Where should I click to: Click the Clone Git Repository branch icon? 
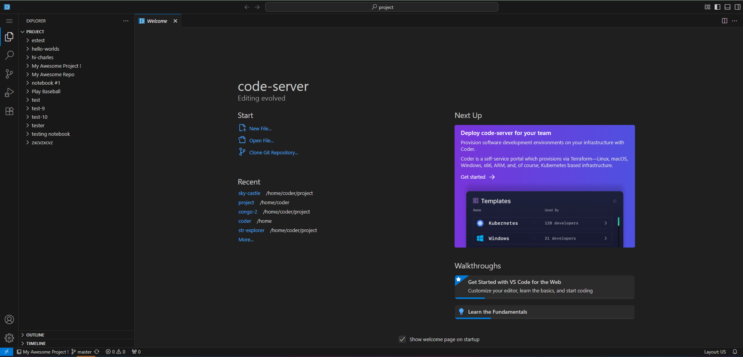click(x=242, y=152)
